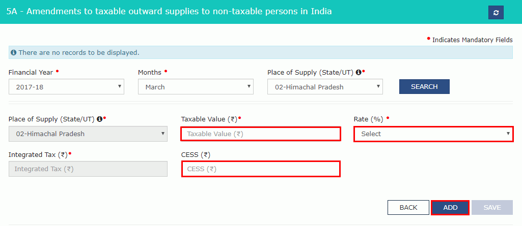Click the Integrated Tax field label

(x=38, y=154)
